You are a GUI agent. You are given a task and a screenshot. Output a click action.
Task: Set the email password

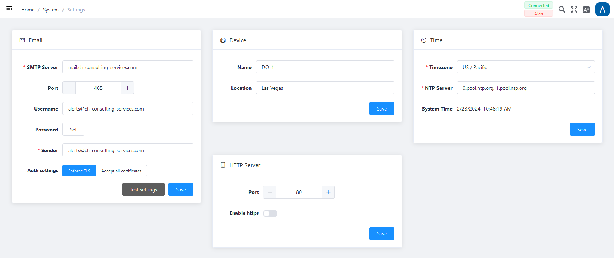pos(73,130)
